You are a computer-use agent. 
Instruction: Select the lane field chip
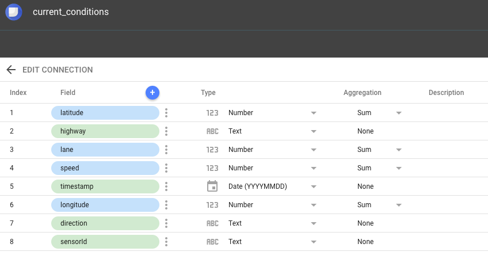pyautogui.click(x=105, y=150)
